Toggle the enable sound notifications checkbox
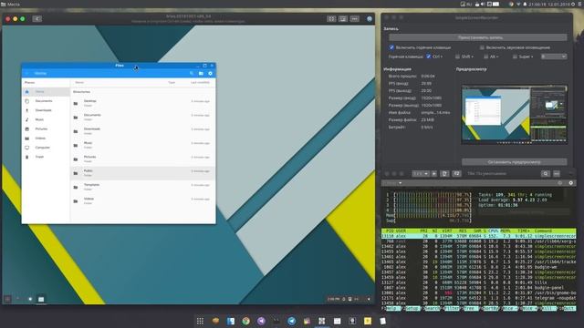 click(483, 47)
